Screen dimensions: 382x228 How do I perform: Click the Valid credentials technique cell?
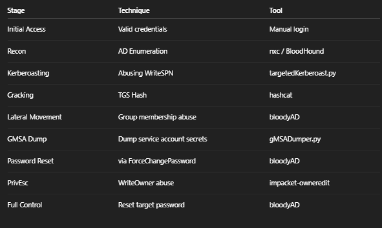pos(143,29)
